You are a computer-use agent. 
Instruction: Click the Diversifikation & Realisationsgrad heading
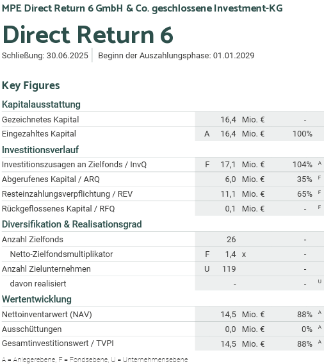pos(72,224)
